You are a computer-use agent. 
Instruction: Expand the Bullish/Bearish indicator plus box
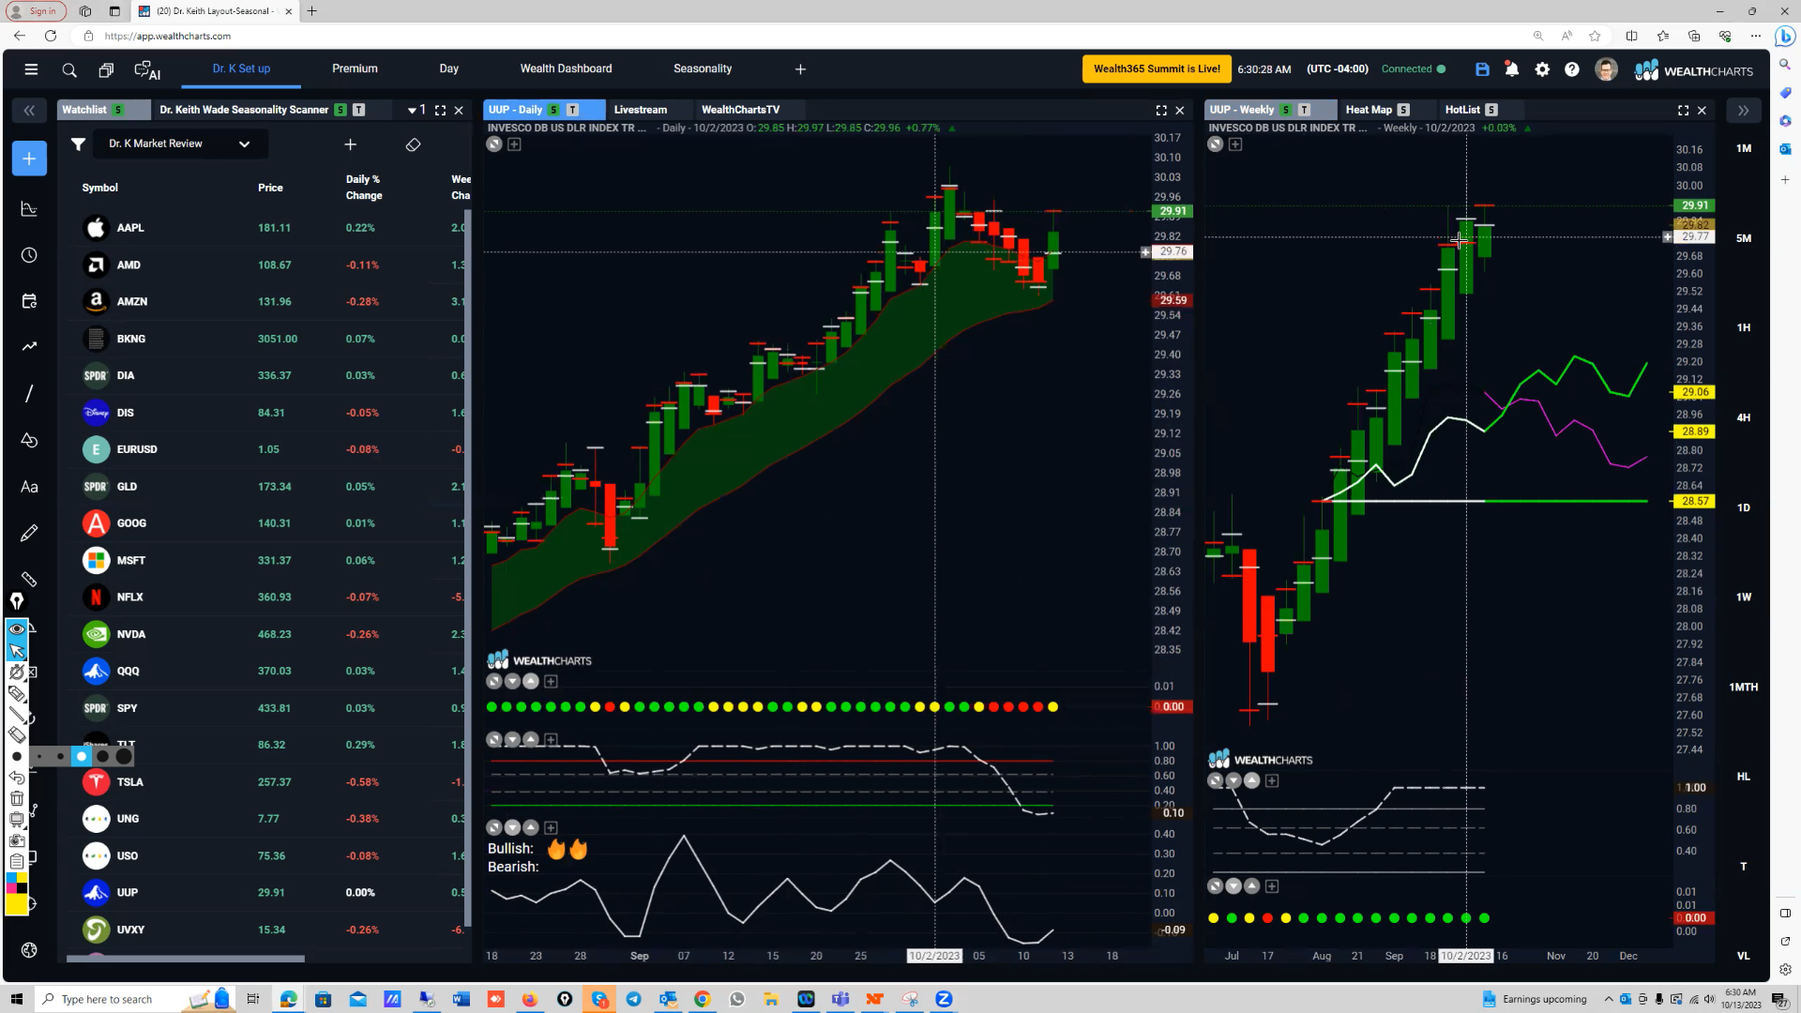click(x=551, y=828)
